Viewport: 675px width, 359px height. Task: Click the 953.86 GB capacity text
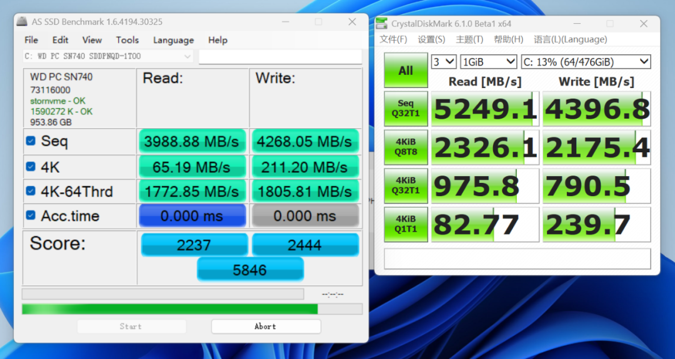point(51,122)
